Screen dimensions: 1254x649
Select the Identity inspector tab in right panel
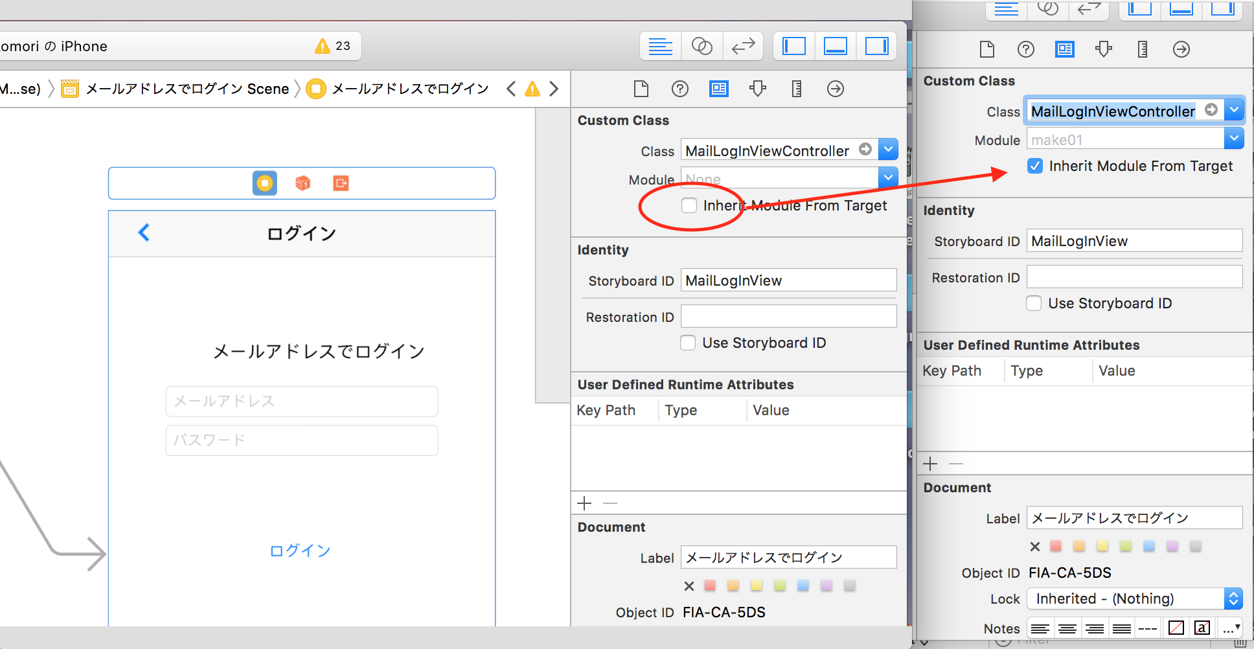1064,49
